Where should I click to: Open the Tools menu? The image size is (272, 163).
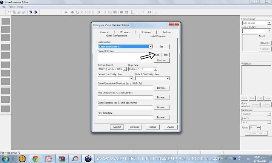point(11,7)
